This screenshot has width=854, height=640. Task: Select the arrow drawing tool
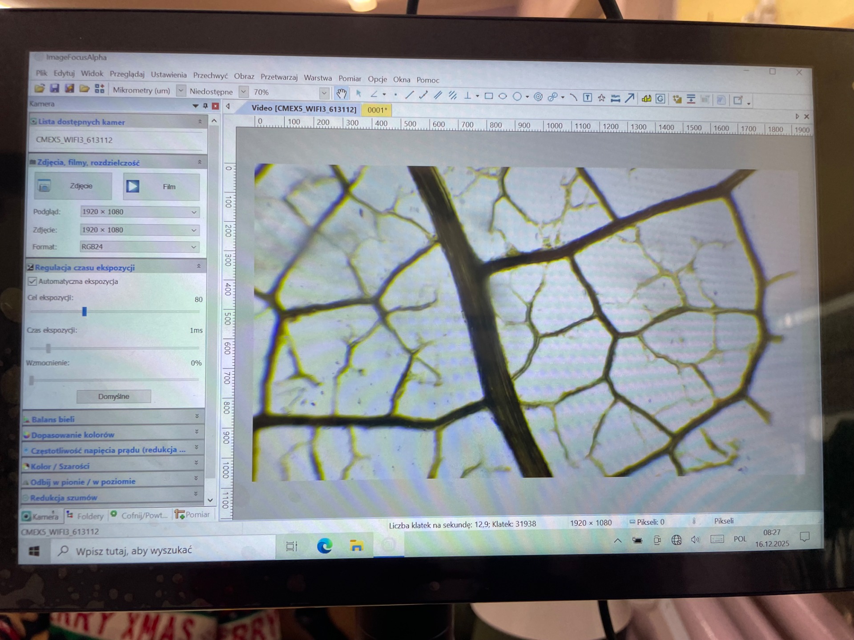(629, 98)
